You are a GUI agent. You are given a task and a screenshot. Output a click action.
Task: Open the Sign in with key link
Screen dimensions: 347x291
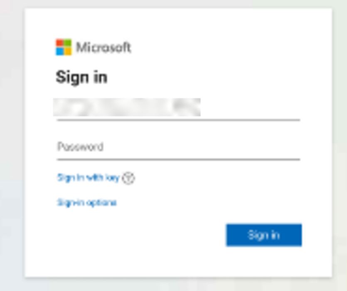click(x=88, y=178)
